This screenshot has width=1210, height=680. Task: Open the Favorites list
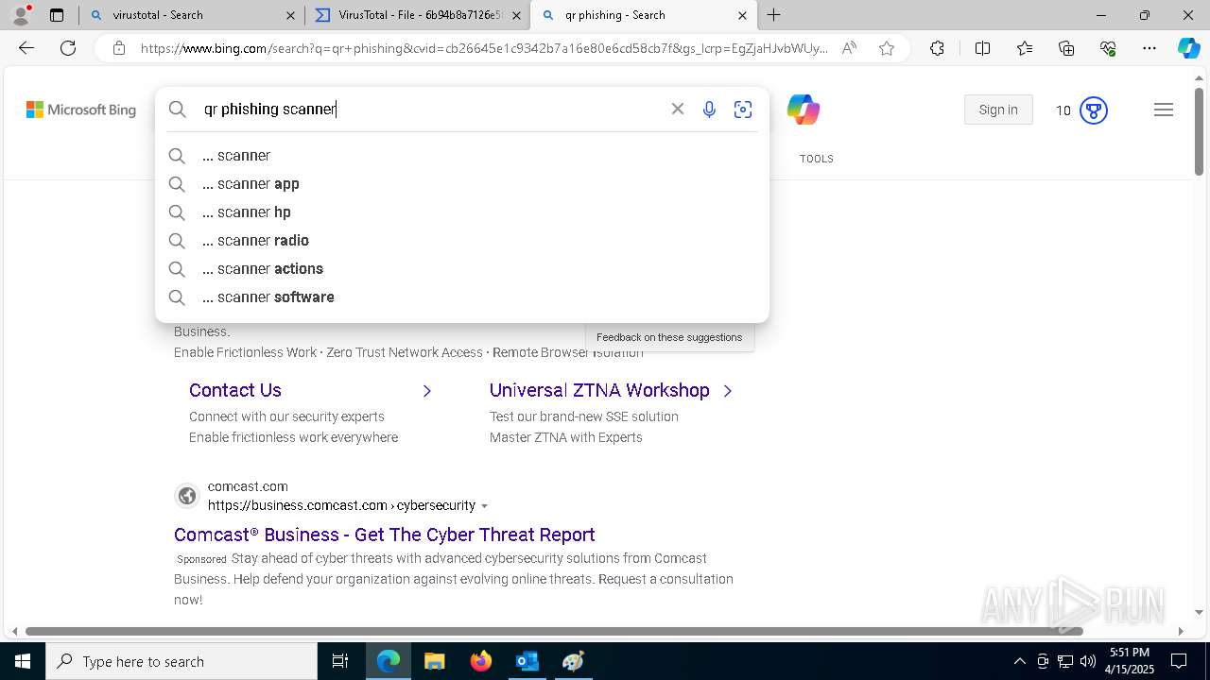pos(1025,48)
